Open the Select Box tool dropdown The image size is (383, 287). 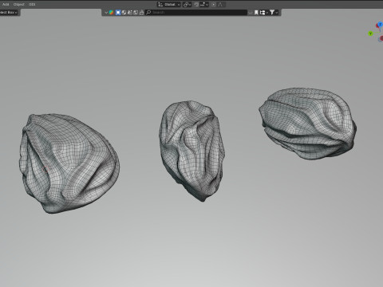9,12
